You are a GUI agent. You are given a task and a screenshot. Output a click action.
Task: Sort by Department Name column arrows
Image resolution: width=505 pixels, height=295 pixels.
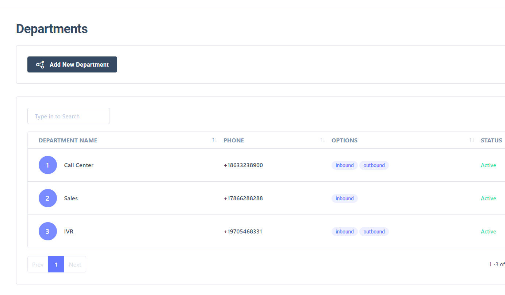pyautogui.click(x=215, y=140)
